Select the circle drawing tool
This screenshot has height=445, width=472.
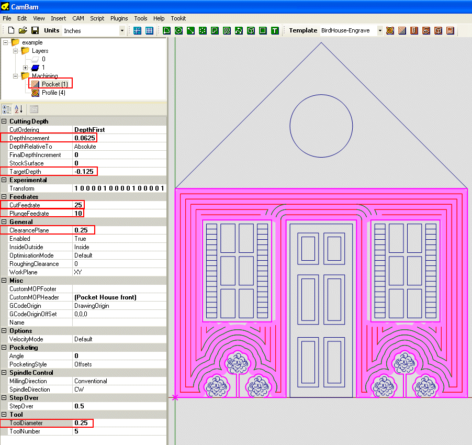178,31
